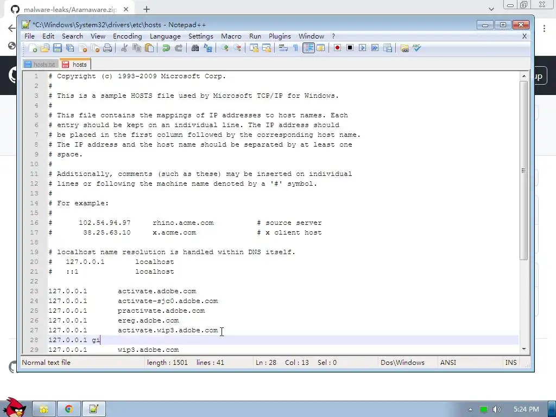556x417 pixels.
Task: Open the Search menu
Action: pyautogui.click(x=72, y=36)
